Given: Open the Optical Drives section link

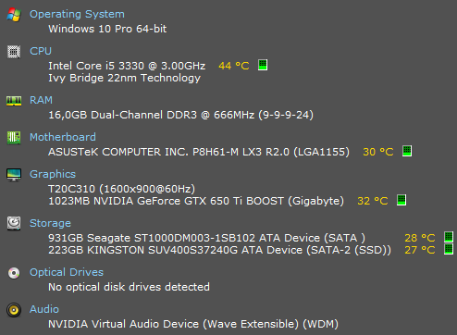Looking at the screenshot, I should tap(67, 272).
